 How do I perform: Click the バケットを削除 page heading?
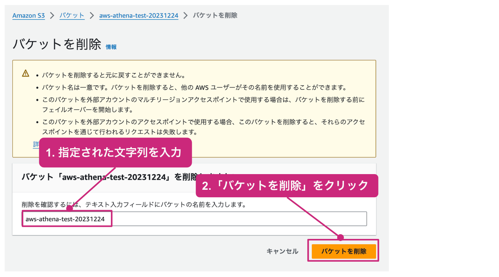(57, 45)
